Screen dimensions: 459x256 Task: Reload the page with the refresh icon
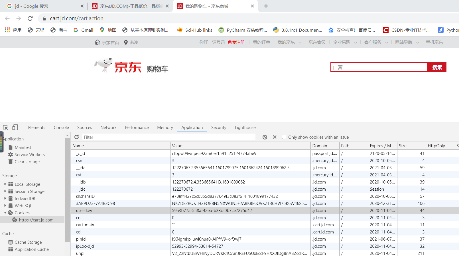[x=30, y=19]
